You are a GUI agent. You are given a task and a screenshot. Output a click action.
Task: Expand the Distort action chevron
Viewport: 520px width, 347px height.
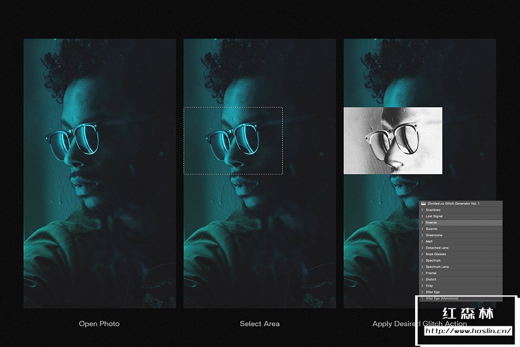tap(422, 279)
